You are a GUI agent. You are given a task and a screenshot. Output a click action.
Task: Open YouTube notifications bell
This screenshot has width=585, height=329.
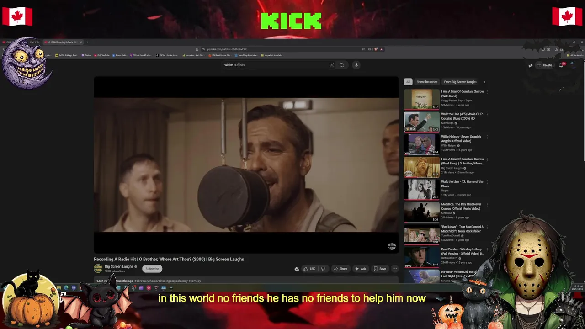[562, 65]
